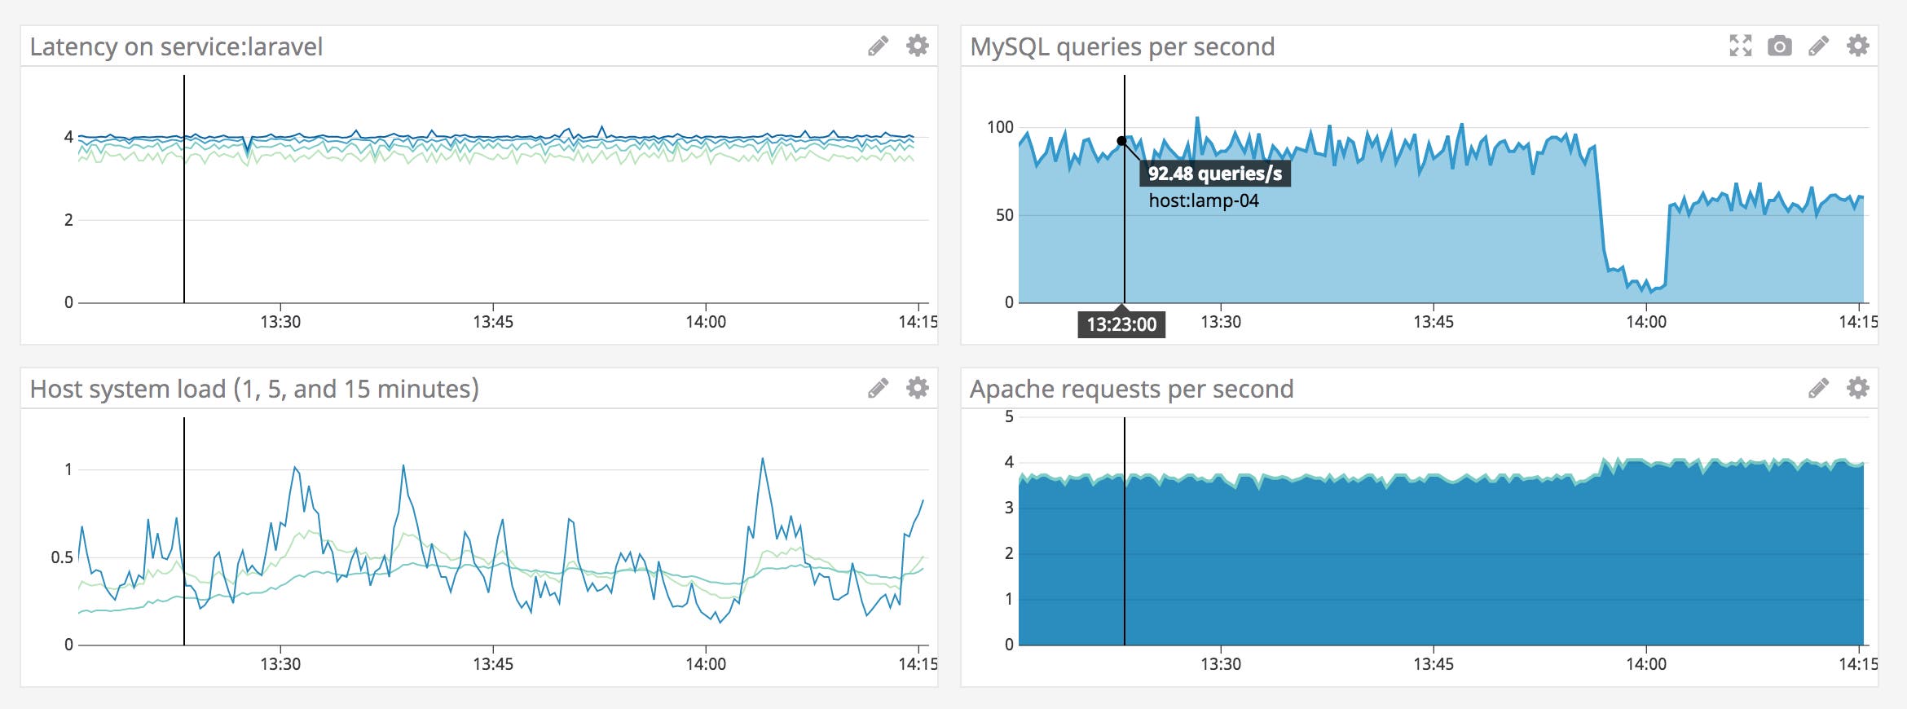Edit the MySQL queries per second graph
This screenshot has width=1907, height=709.
[x=1817, y=46]
